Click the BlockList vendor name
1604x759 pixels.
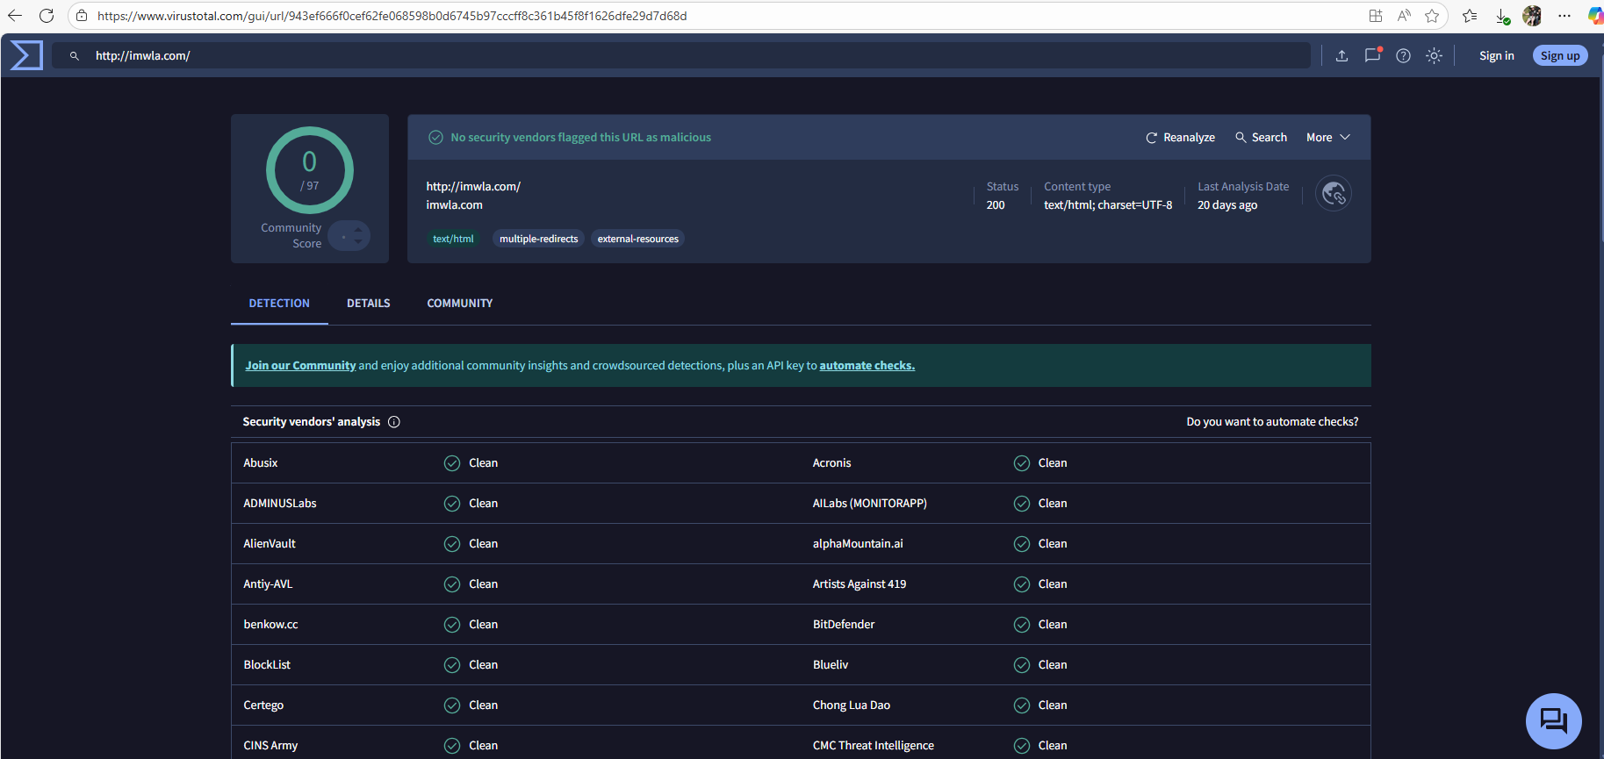coord(267,665)
